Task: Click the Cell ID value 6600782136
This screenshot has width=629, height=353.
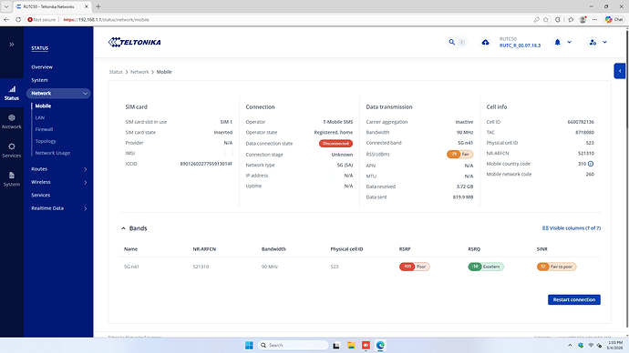Action: tap(581, 122)
